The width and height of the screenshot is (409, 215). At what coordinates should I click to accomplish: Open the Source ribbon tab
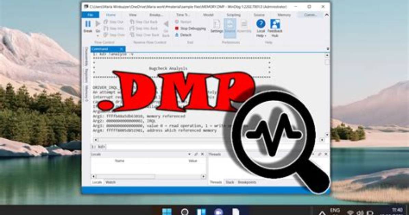coord(259,15)
